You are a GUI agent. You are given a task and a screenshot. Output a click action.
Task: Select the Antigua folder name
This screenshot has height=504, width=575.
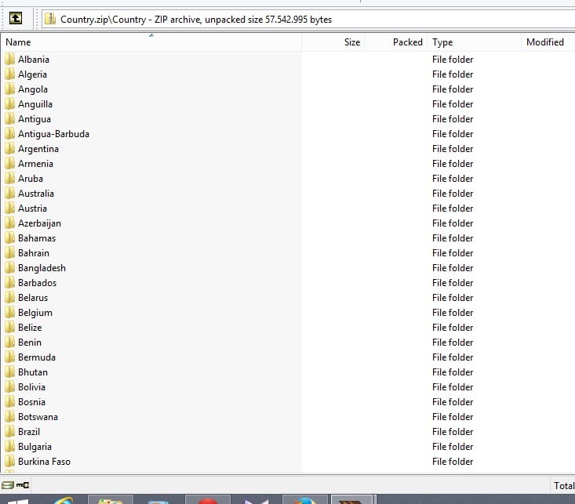[35, 119]
